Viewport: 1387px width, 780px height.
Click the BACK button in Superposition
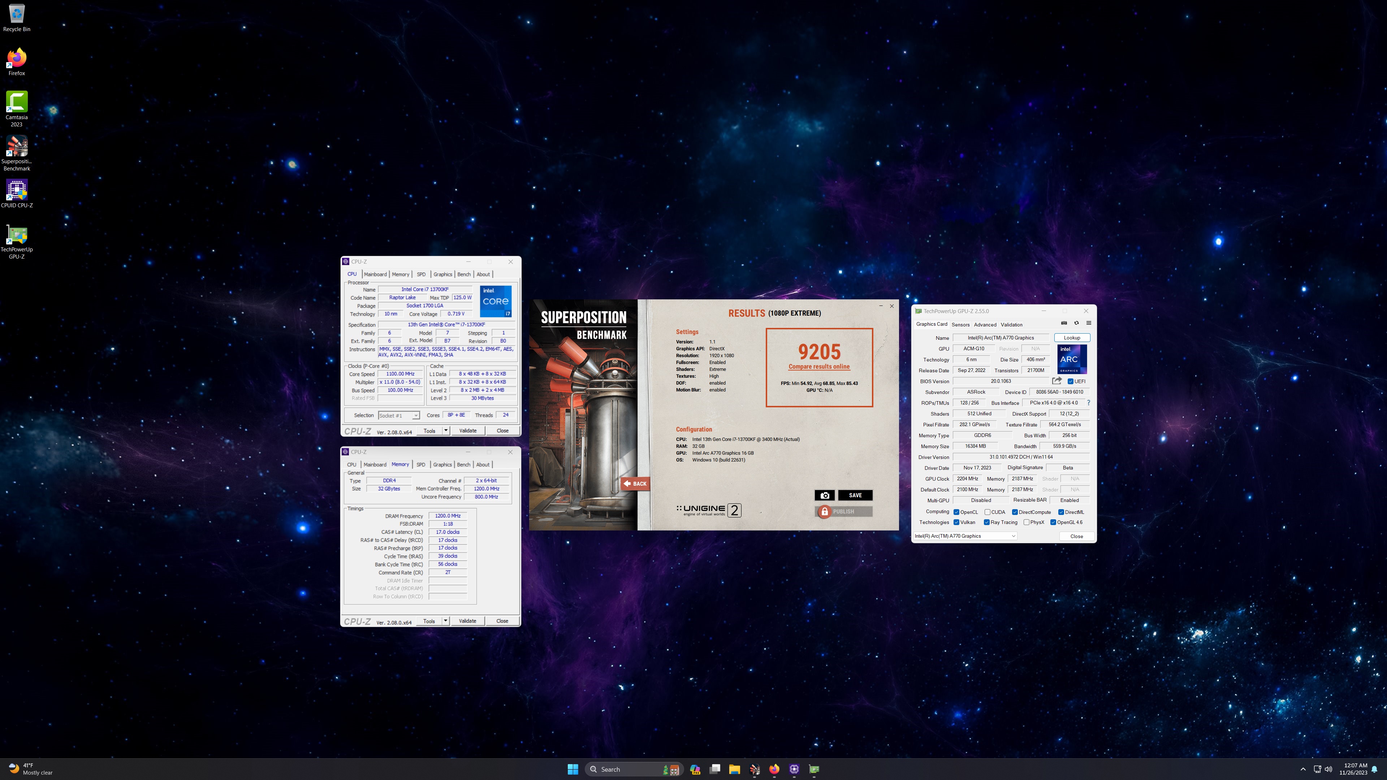[x=635, y=484]
